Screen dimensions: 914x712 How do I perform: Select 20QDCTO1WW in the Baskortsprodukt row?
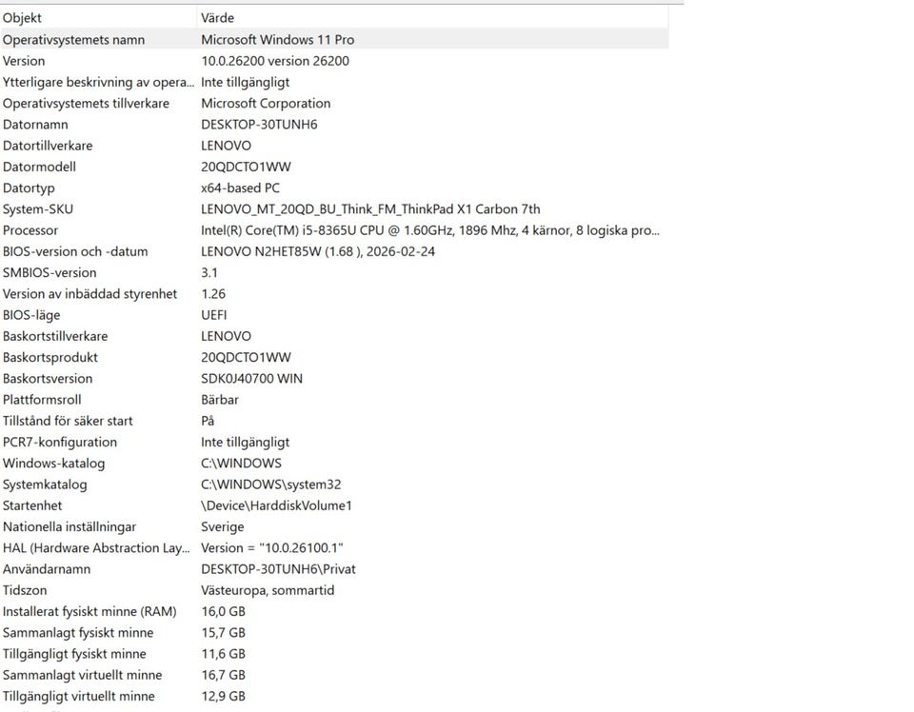[246, 357]
